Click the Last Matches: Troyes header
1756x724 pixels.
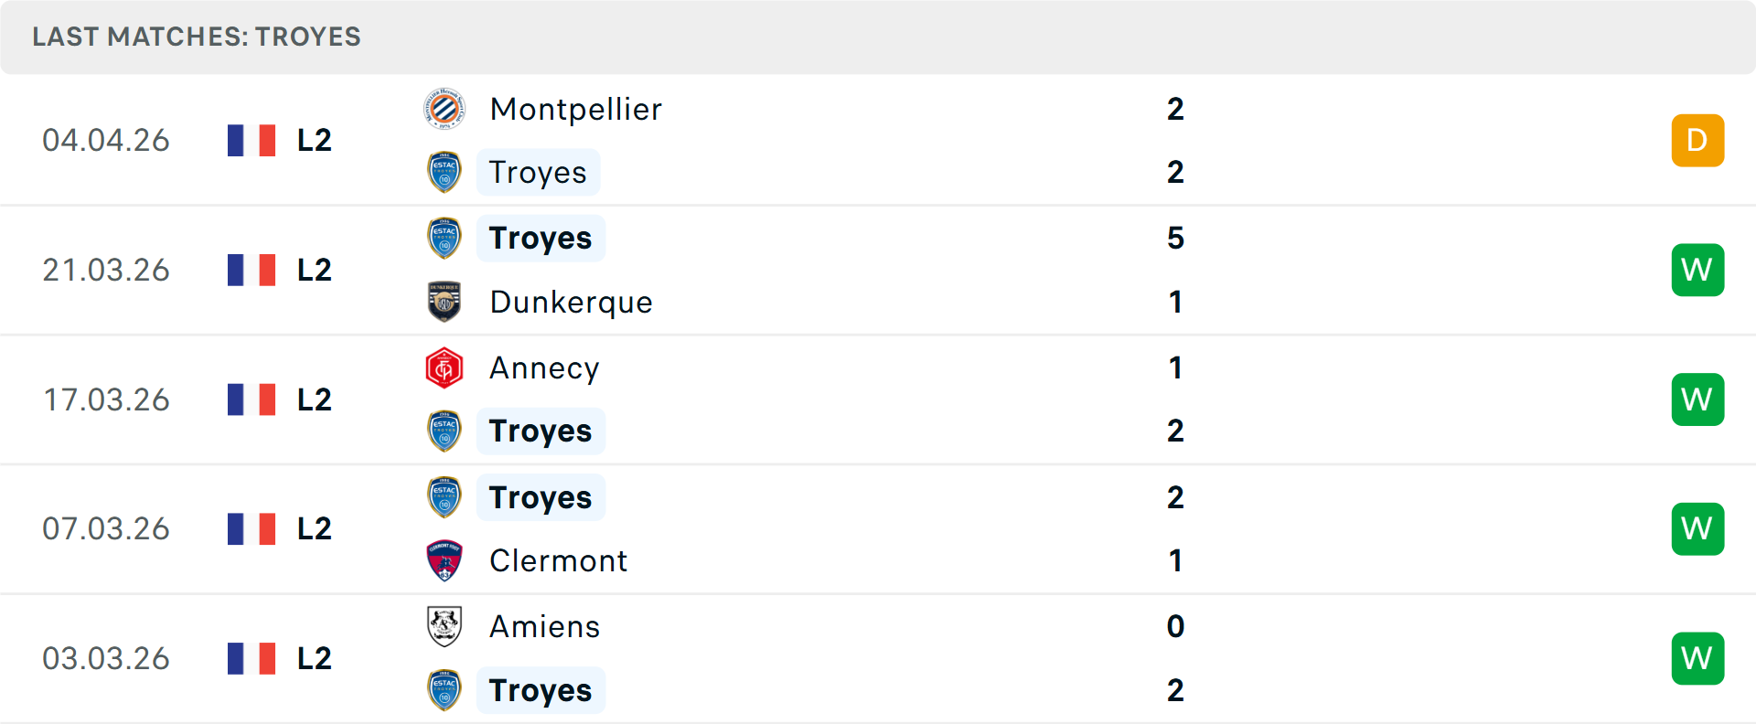coord(197,37)
